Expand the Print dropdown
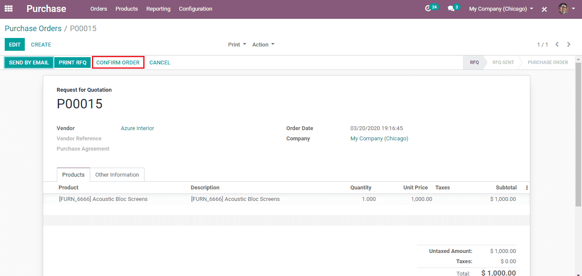 [237, 44]
